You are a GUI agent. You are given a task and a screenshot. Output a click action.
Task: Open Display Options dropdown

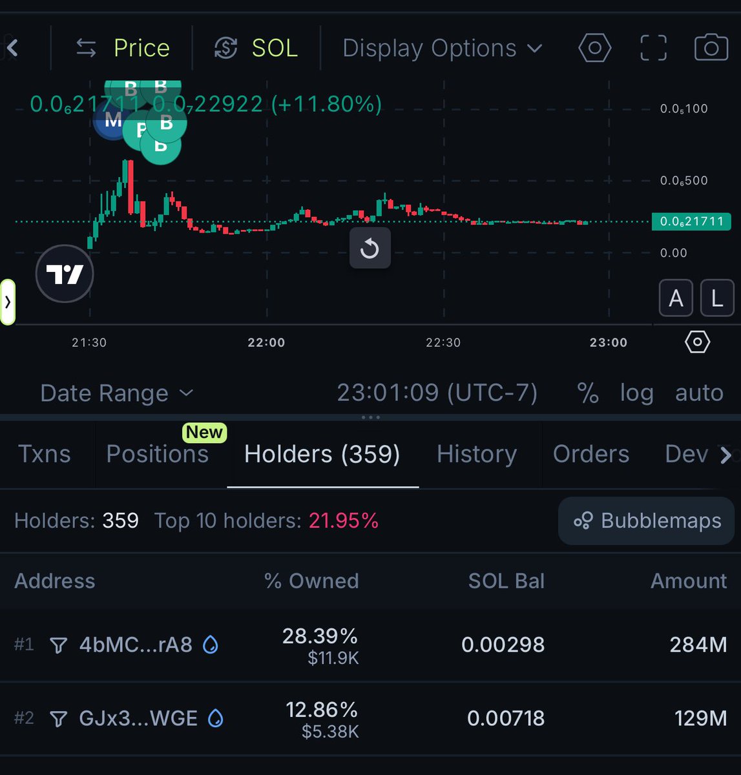[442, 48]
